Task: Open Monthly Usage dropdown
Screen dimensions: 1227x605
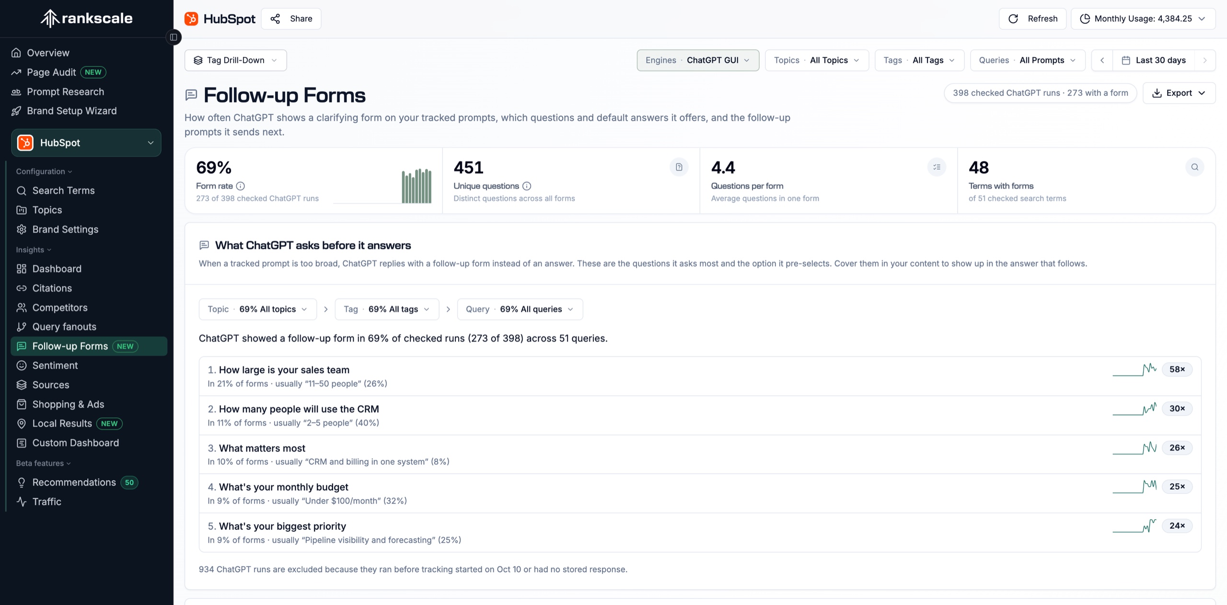Action: click(x=1143, y=19)
